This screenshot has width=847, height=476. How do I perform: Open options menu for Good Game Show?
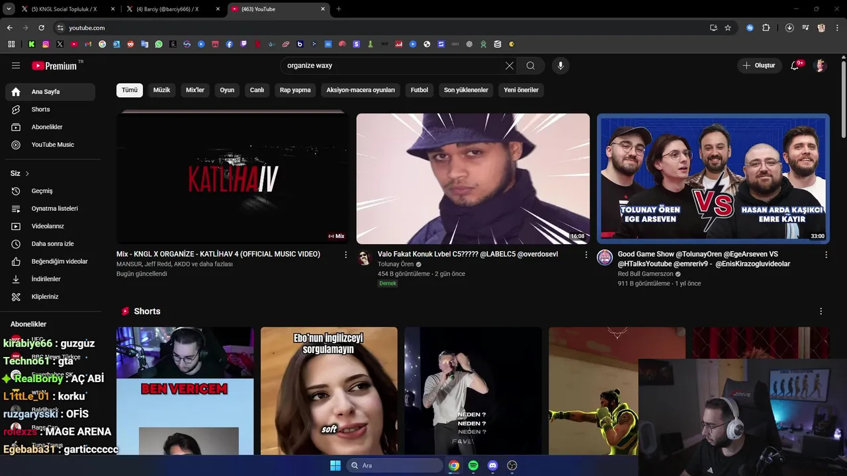point(826,255)
